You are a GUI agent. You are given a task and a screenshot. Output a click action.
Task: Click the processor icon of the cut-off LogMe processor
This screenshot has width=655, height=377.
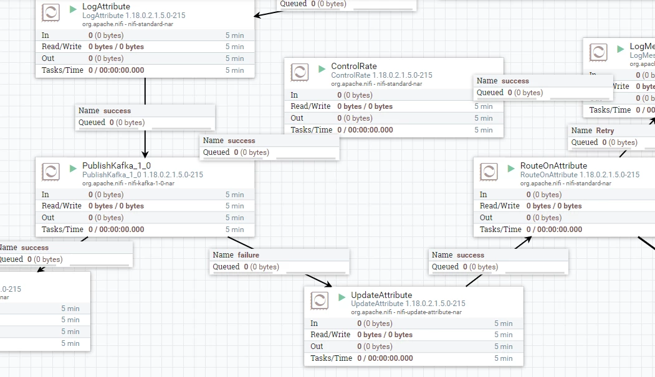pyautogui.click(x=598, y=52)
